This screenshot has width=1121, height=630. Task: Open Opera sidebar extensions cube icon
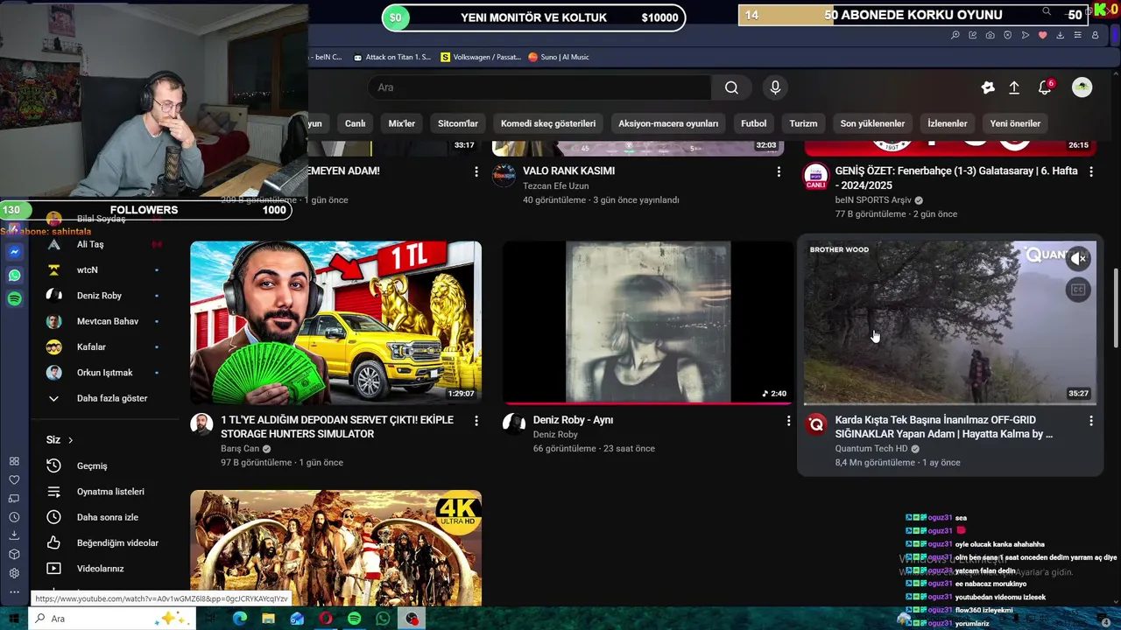[x=14, y=555]
